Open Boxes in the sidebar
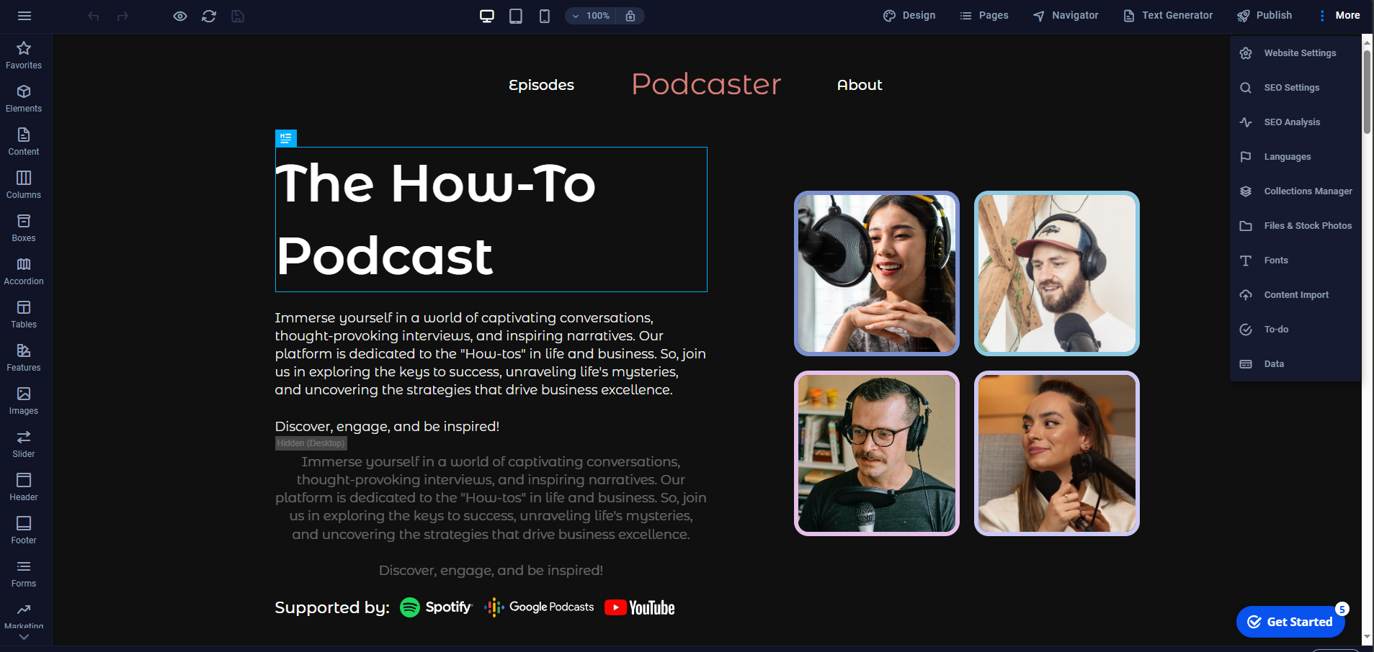 [24, 228]
